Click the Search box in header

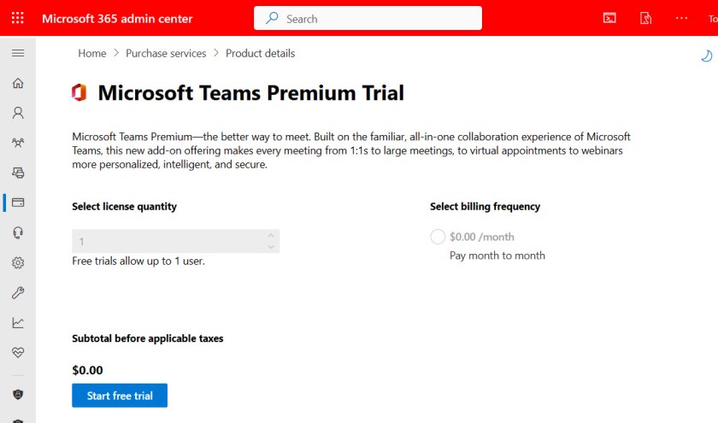click(x=368, y=18)
